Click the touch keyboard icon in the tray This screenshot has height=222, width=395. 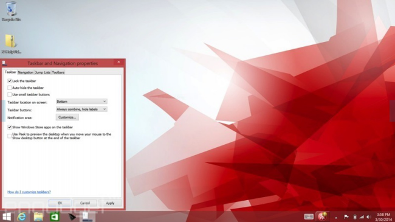309,217
